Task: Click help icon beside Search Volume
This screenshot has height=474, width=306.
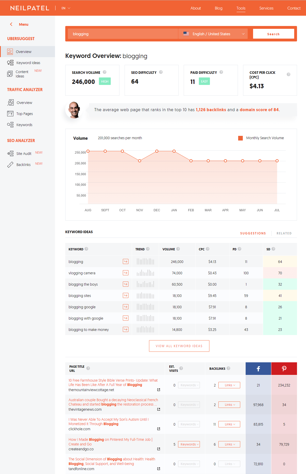Action: [105, 72]
